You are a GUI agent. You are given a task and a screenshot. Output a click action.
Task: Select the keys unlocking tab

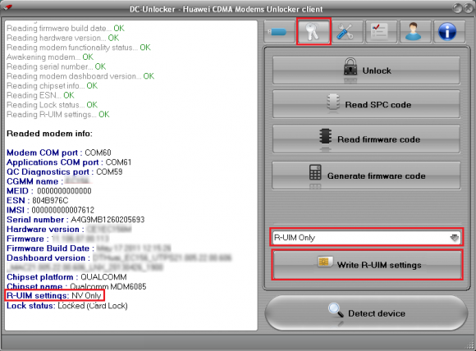(314, 31)
